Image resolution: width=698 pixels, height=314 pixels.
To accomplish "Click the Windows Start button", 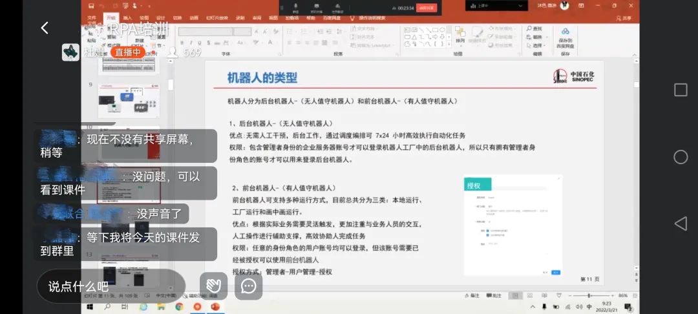I will 90,306.
